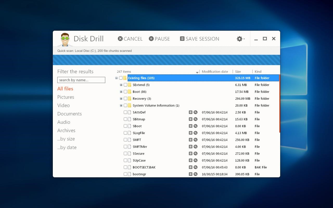Screen dimensions: 333x208
Task: Filter results by Pictures
Action: pyautogui.click(x=66, y=97)
